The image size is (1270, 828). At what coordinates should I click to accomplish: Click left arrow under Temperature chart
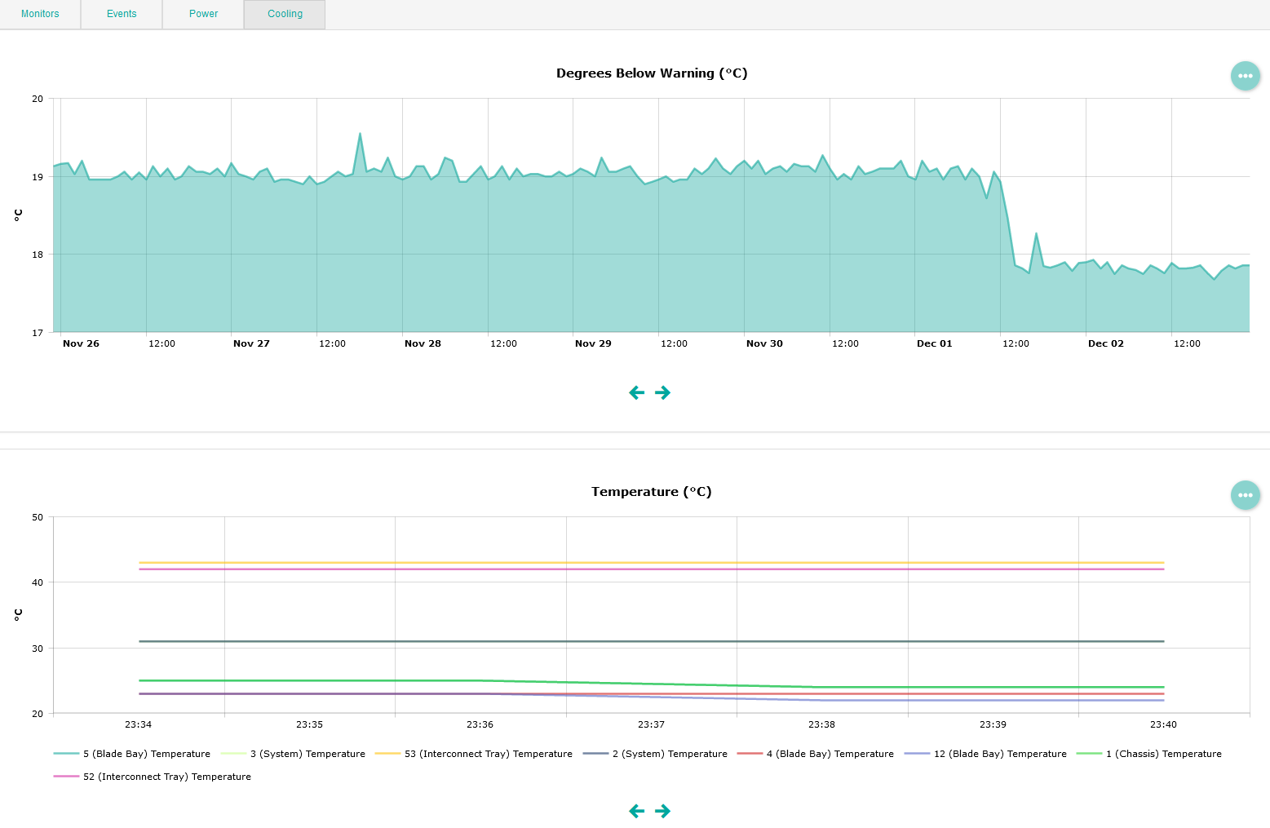637,811
